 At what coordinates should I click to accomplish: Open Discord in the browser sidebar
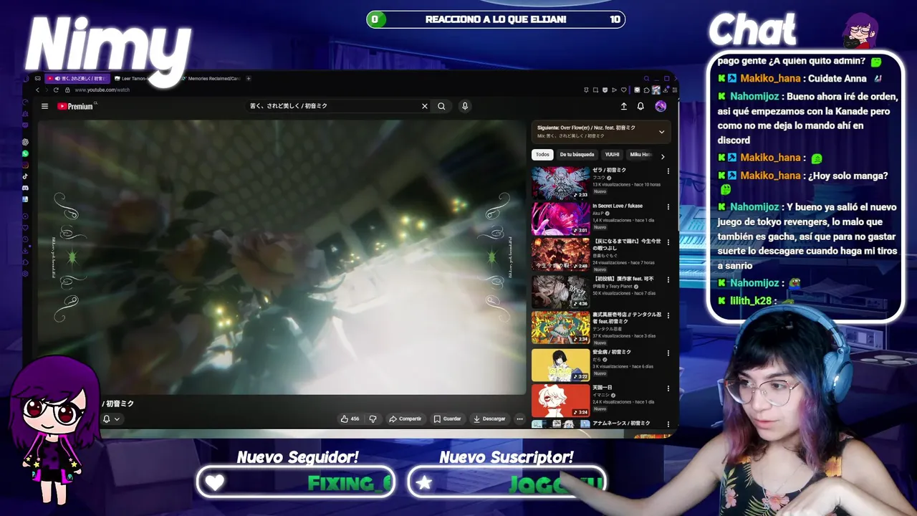pyautogui.click(x=25, y=188)
